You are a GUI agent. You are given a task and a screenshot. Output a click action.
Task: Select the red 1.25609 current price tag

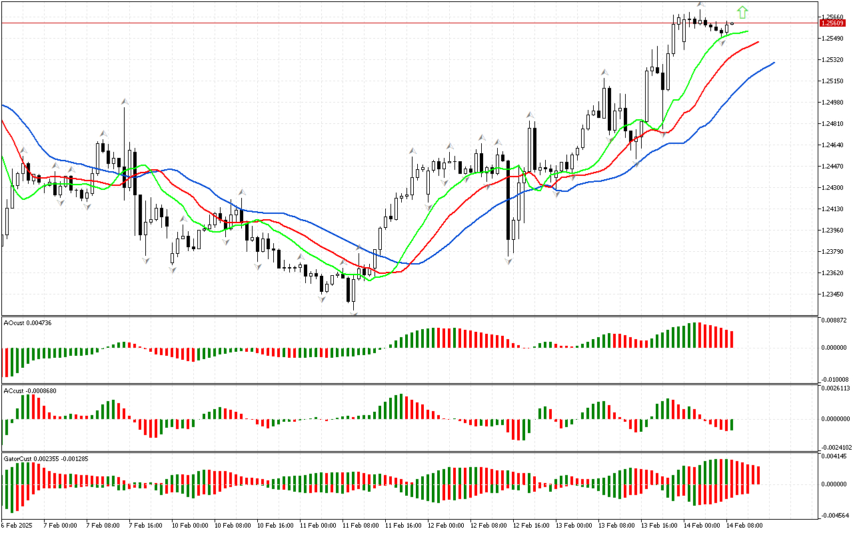(x=832, y=23)
